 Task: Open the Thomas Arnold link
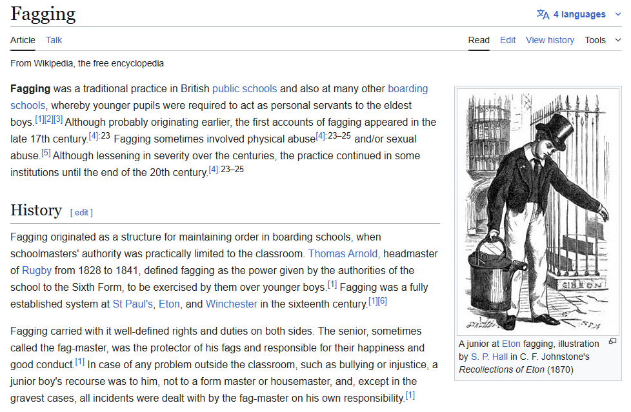click(343, 253)
